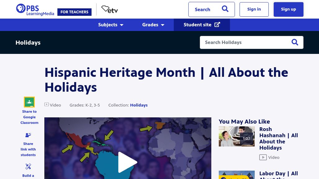319x179 pixels.
Task: Open the Holidays collection link
Action: coord(139,105)
